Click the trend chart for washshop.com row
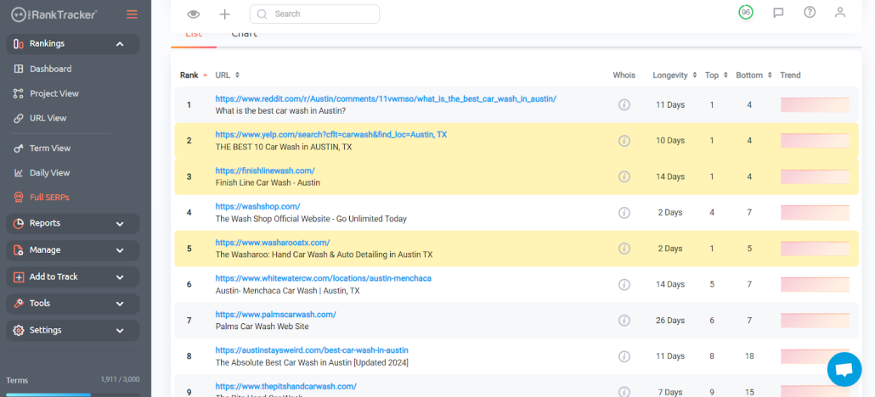Viewport: 875px width, 397px height. [x=815, y=212]
